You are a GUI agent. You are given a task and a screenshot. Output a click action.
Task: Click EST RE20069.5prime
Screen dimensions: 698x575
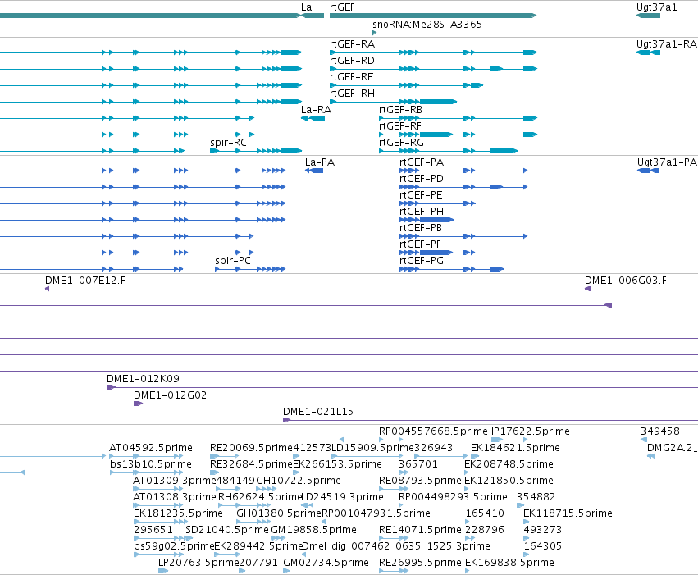coord(251,448)
